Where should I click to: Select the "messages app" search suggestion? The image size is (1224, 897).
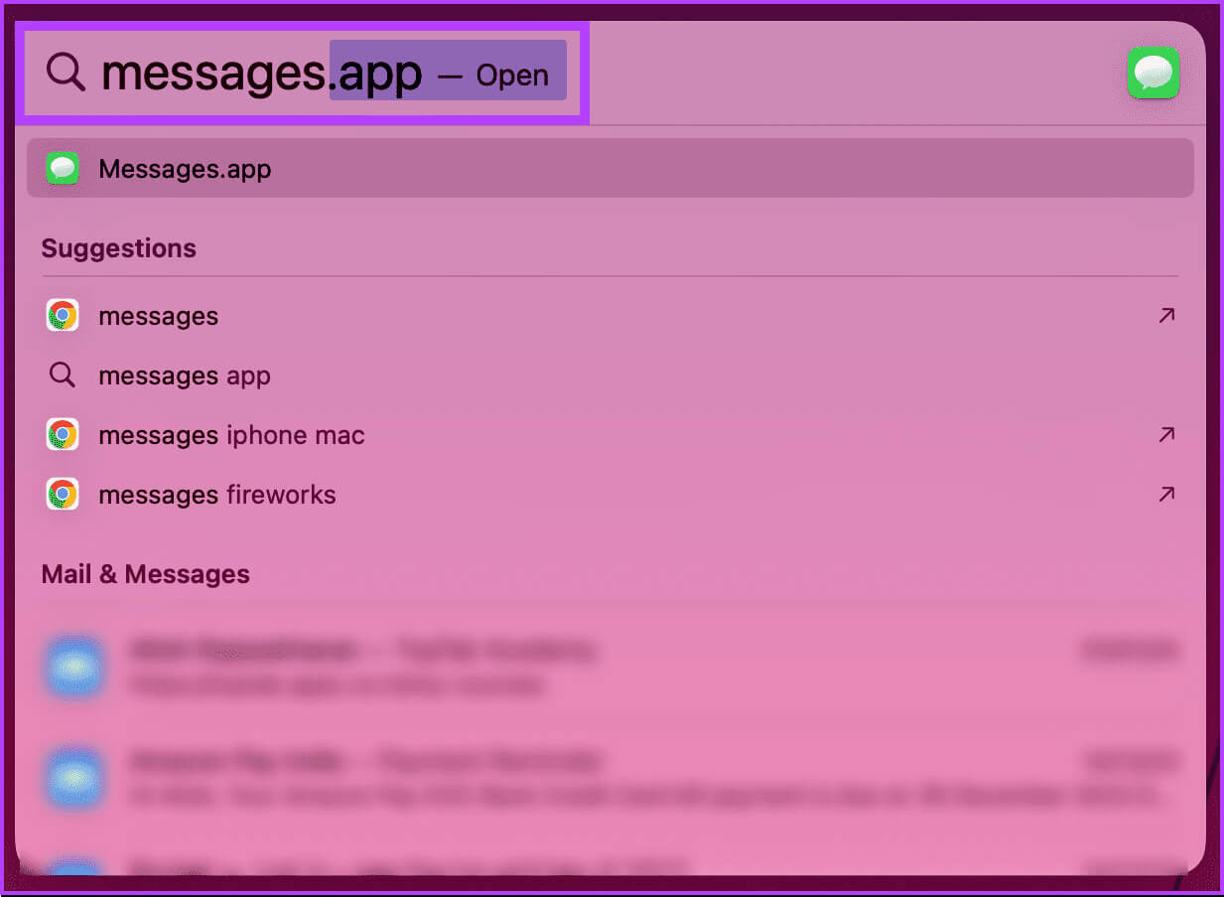click(610, 375)
